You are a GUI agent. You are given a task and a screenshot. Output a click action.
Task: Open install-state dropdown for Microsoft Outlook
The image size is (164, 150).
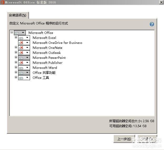pyautogui.click(x=24, y=53)
